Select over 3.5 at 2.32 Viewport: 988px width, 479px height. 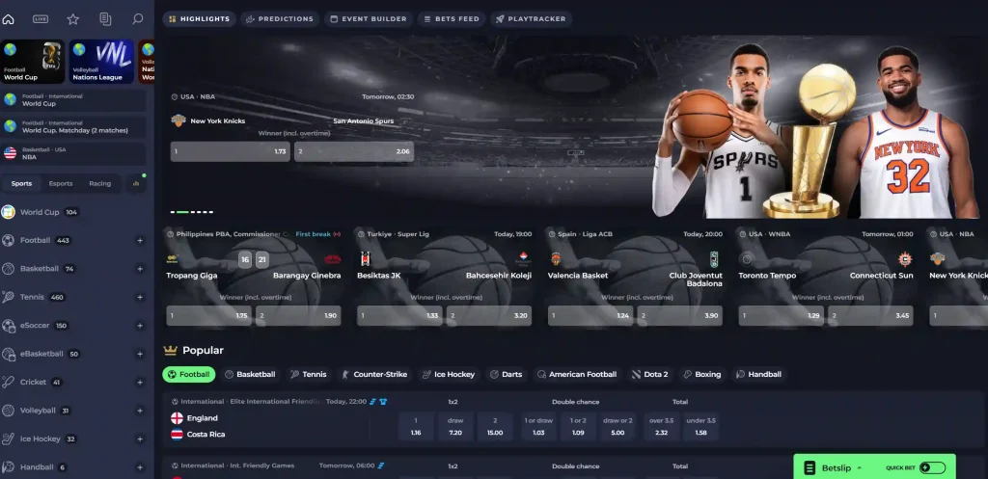(661, 426)
